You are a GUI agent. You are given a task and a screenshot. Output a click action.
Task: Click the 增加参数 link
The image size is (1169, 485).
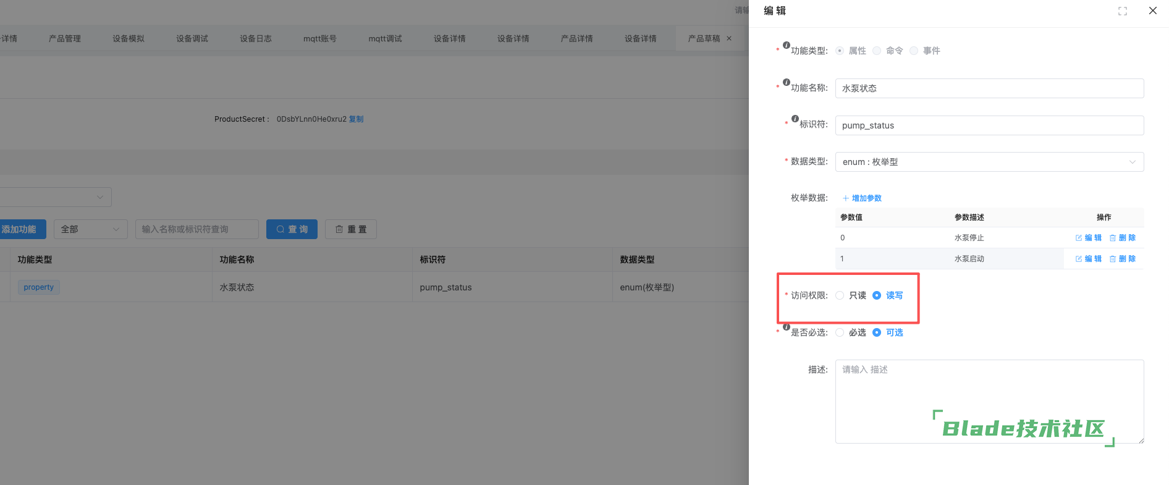click(862, 198)
